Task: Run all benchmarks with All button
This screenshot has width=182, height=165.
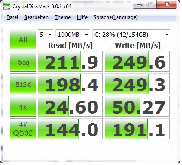Action: pyautogui.click(x=23, y=39)
